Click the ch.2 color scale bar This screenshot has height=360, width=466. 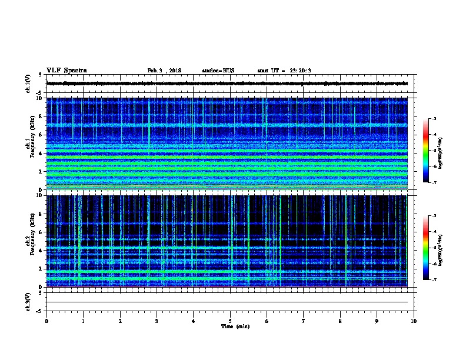[426, 248]
